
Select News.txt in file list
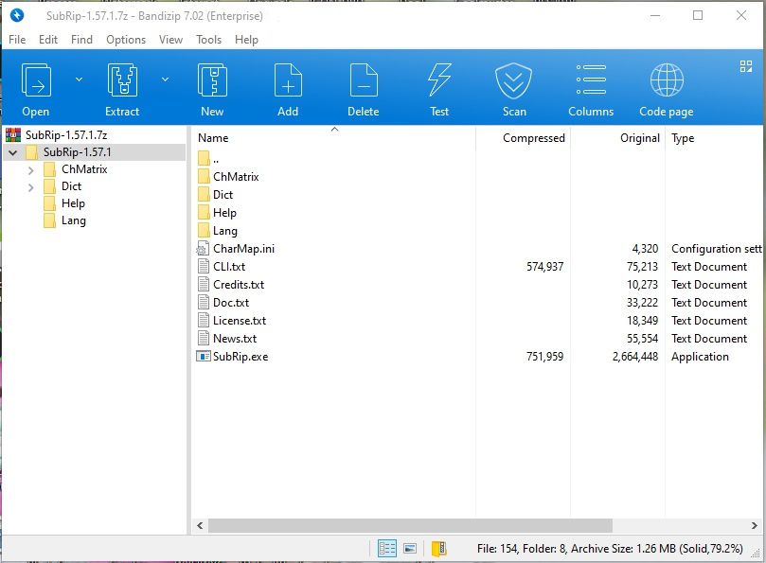[x=235, y=339]
